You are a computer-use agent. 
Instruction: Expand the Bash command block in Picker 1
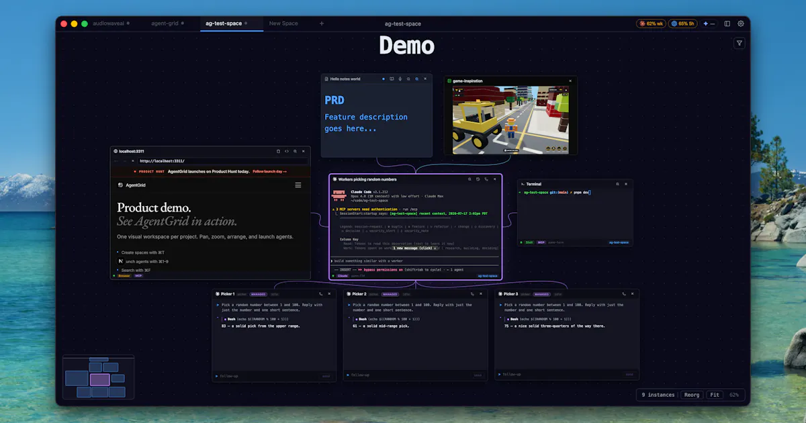point(255,318)
